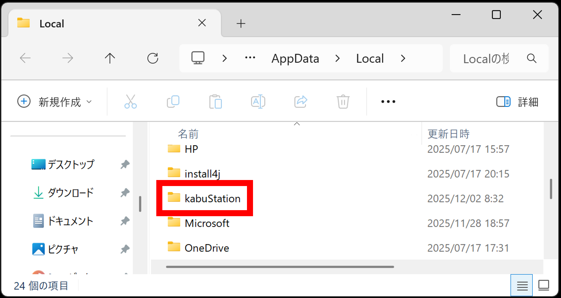
Task: Expand the breadcrumb ellipsis in the address bar
Action: [x=250, y=58]
